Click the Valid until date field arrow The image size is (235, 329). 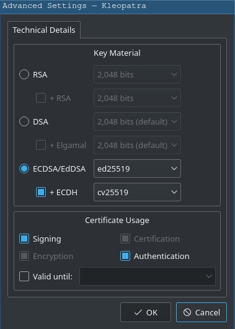click(x=209, y=276)
